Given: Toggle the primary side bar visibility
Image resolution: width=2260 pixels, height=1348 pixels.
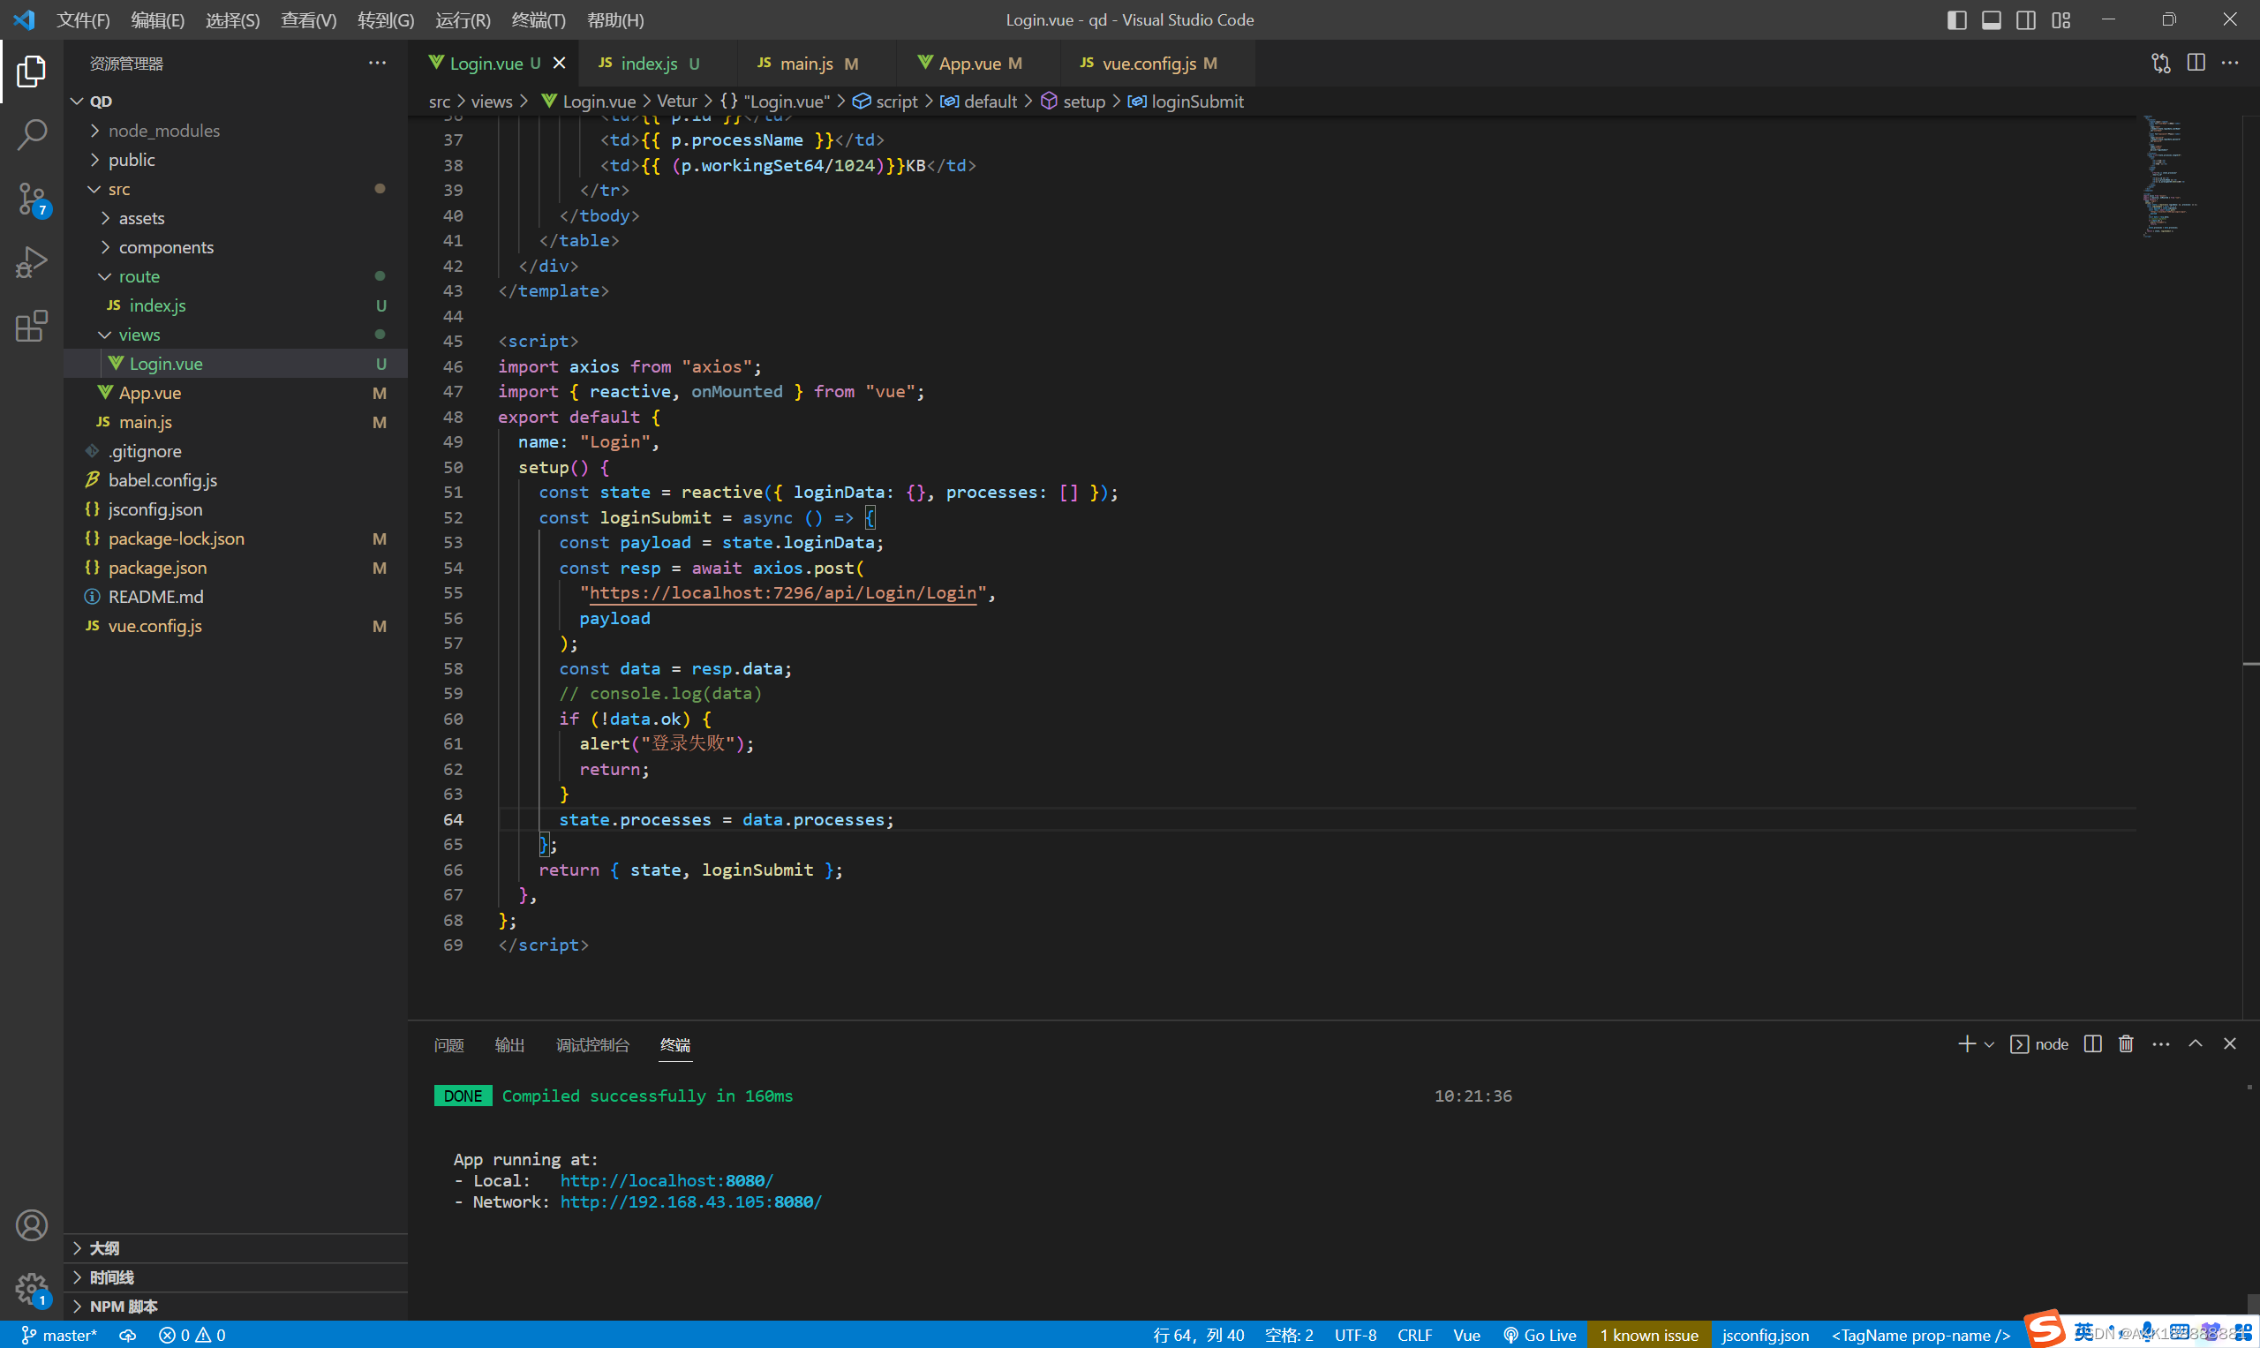Looking at the screenshot, I should coord(1956,20).
